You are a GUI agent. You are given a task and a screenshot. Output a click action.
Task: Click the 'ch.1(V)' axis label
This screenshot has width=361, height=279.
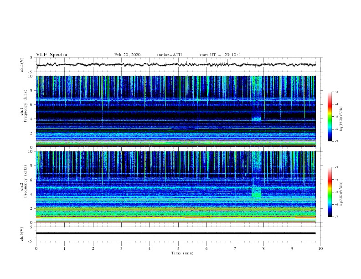click(x=22, y=65)
